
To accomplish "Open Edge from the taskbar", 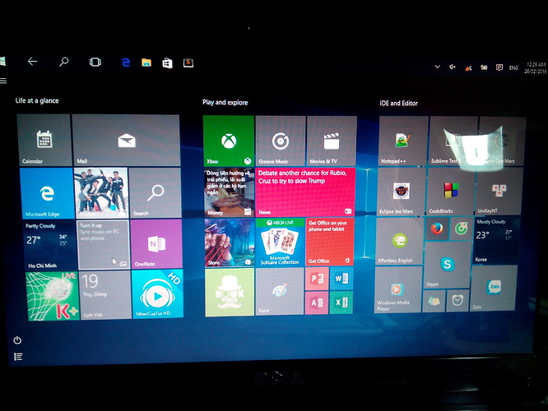I will coord(126,62).
